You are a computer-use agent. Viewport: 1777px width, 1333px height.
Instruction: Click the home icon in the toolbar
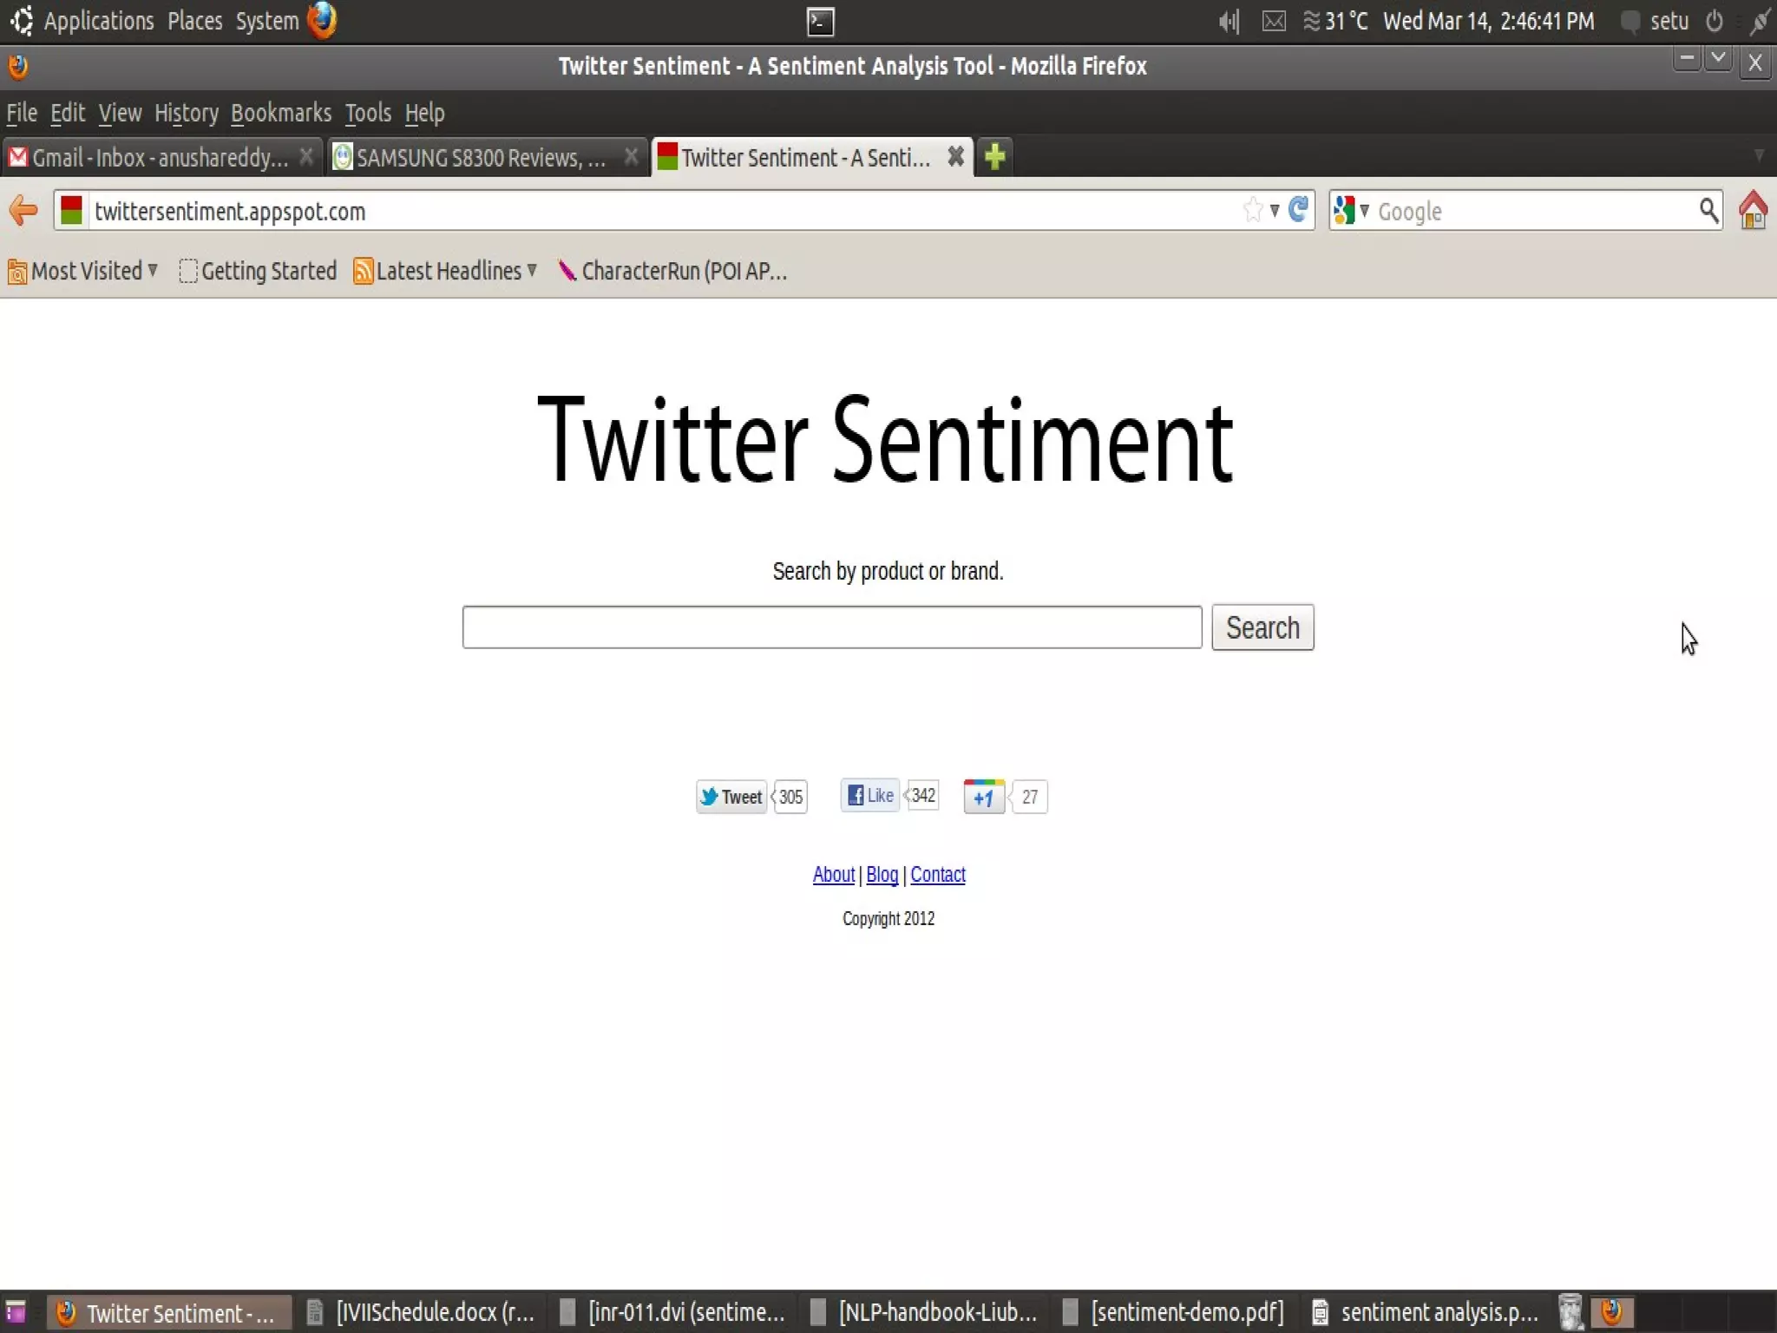1753,210
